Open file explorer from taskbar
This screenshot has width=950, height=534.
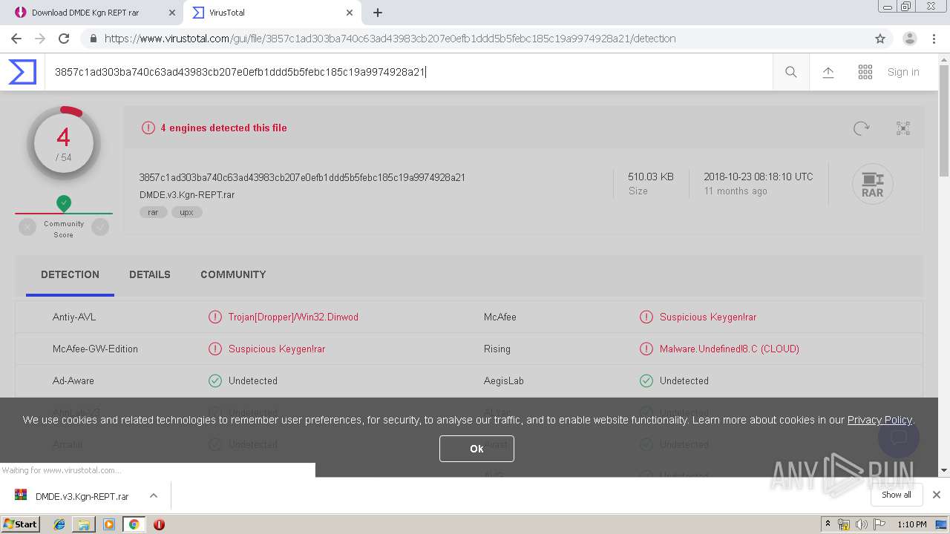pyautogui.click(x=84, y=524)
